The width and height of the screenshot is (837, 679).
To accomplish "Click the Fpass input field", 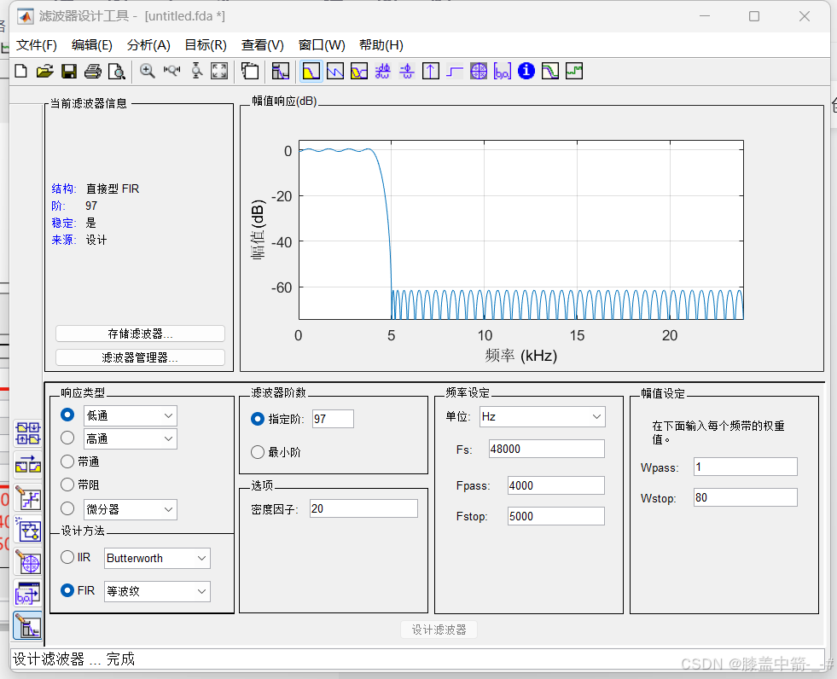I will click(x=555, y=485).
